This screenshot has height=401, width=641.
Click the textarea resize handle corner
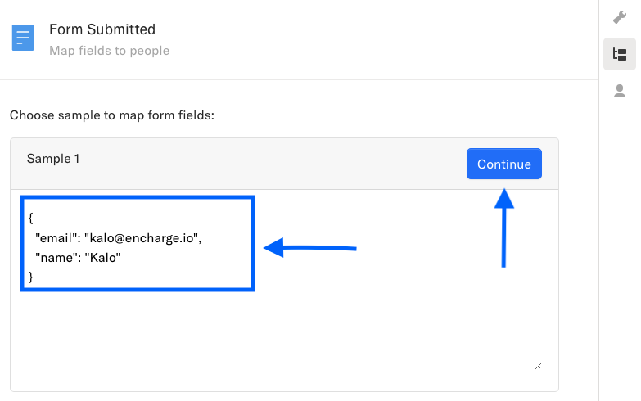[538, 366]
